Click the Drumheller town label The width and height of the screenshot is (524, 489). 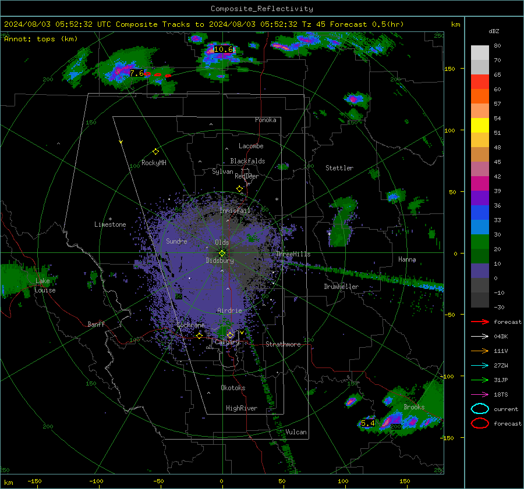(x=341, y=287)
